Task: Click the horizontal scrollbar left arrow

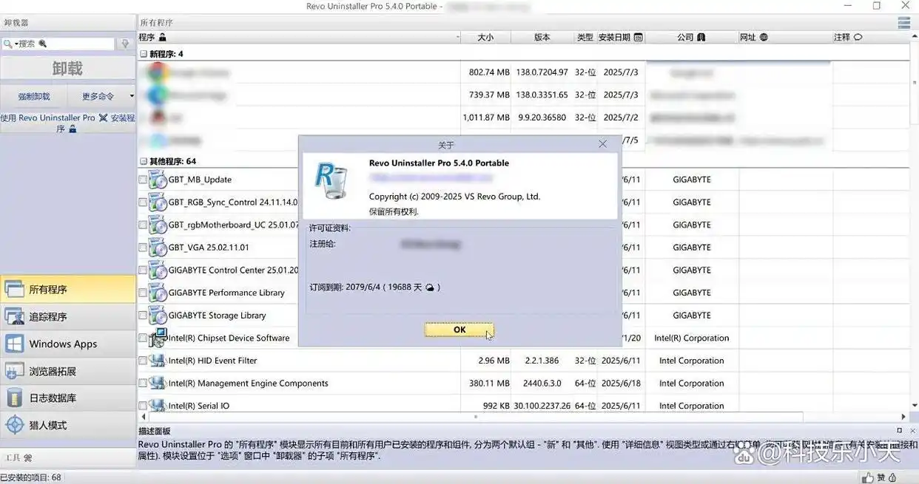Action: [143, 417]
